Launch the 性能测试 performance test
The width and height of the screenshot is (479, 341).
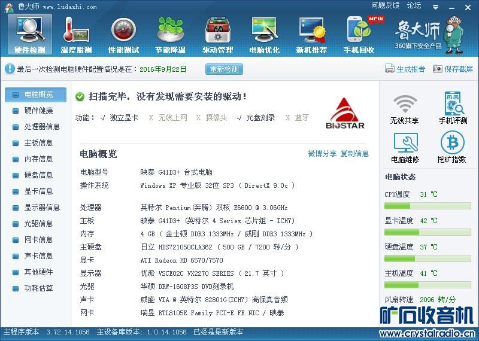123,35
